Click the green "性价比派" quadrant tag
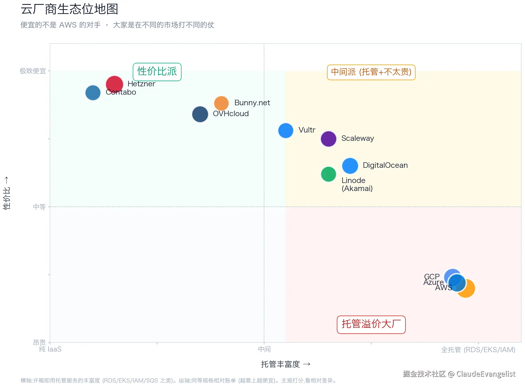This screenshot has height=388, width=525. (x=157, y=72)
